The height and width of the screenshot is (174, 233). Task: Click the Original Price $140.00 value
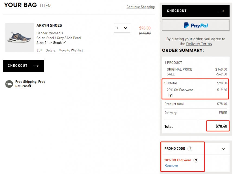[221, 69]
